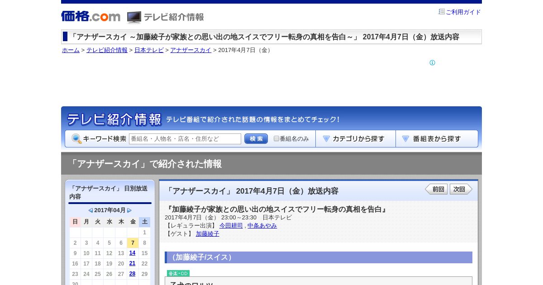Go to ホーム breadcrumb link
The image size is (543, 285).
pos(71,50)
